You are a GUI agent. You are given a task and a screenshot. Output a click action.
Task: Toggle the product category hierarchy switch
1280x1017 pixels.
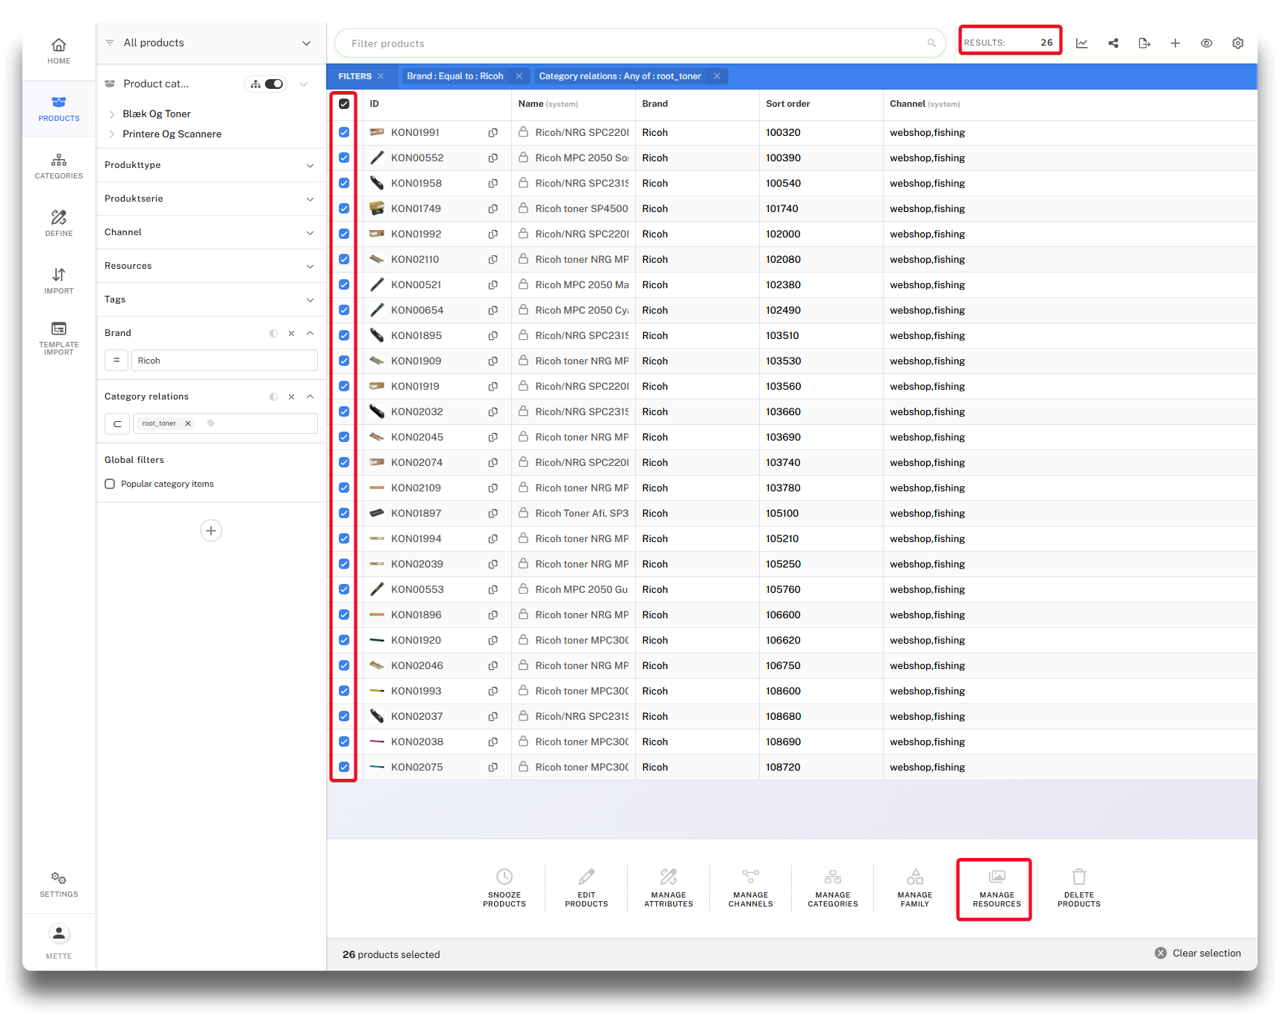point(273,84)
